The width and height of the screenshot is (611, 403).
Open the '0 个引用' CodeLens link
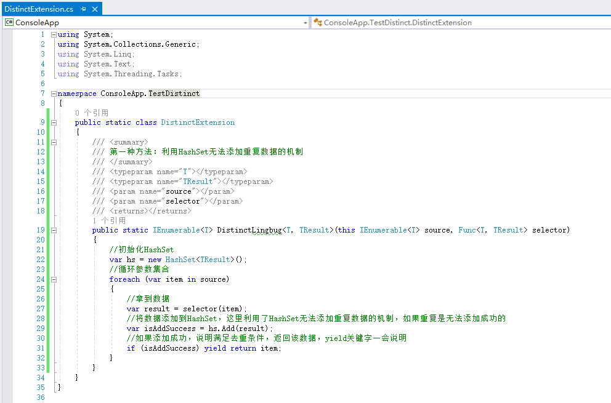(x=92, y=113)
